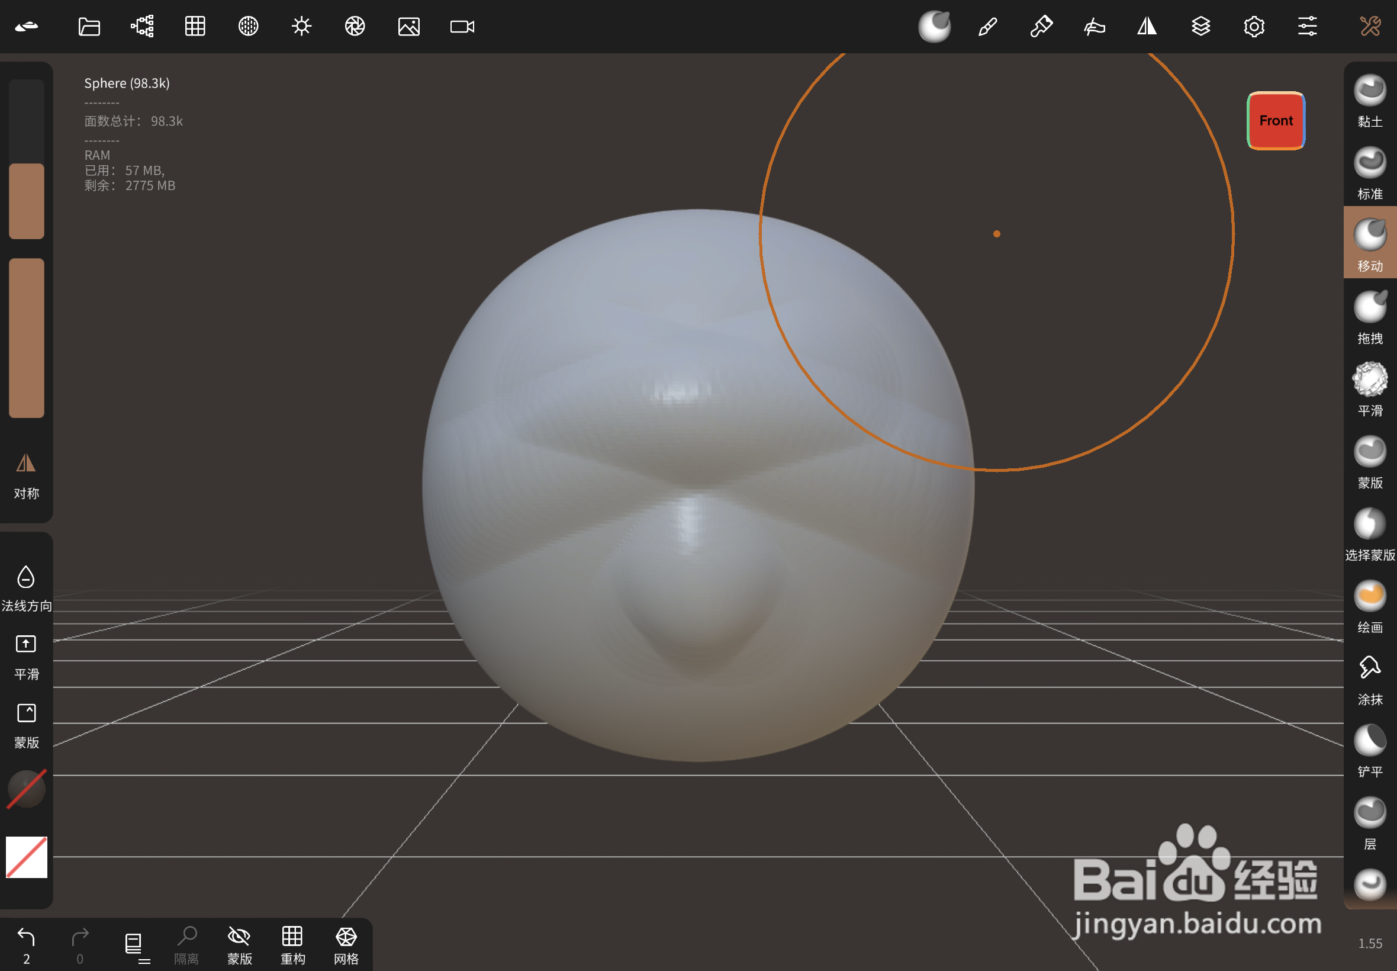The height and width of the screenshot is (971, 1397).
Task: Open the scene hierarchy tree icon
Action: 142,26
